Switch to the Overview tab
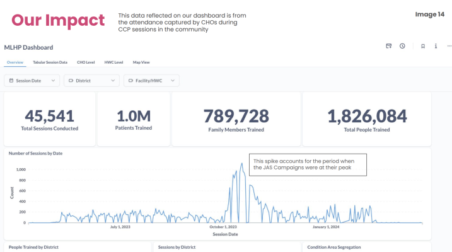Viewport: 452px width, 252px height. coord(14,62)
